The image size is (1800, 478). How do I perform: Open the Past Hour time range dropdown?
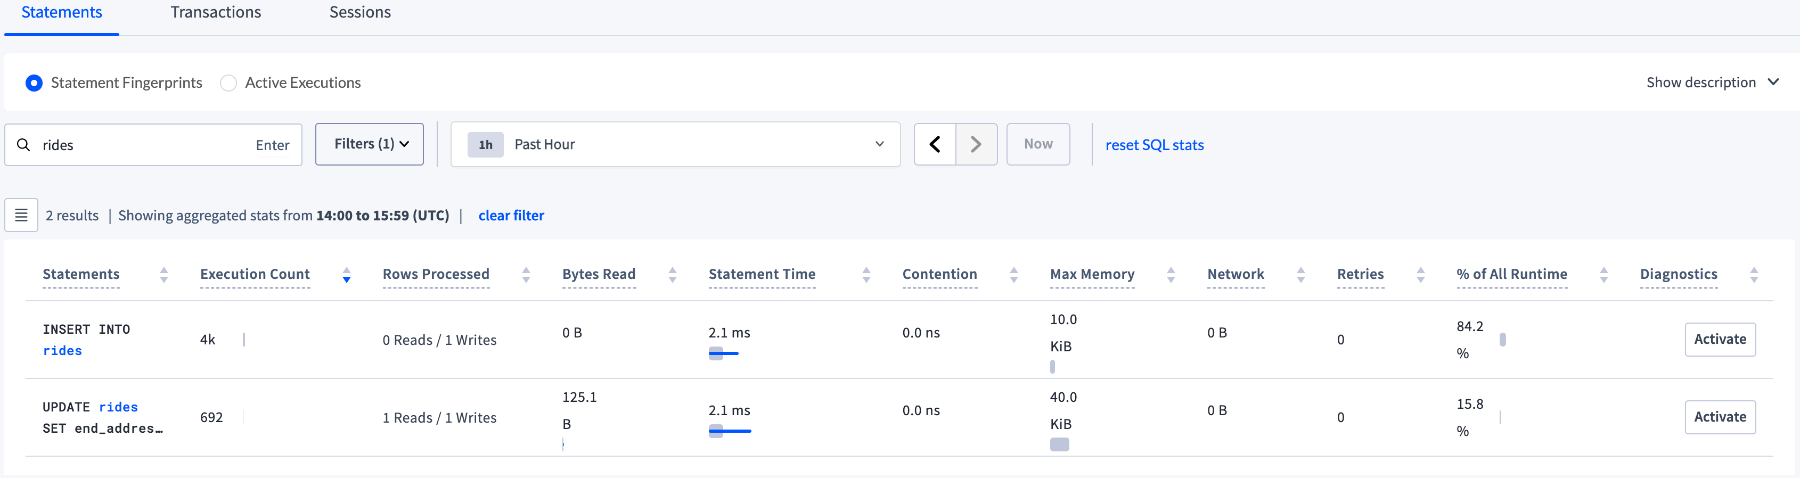(675, 144)
